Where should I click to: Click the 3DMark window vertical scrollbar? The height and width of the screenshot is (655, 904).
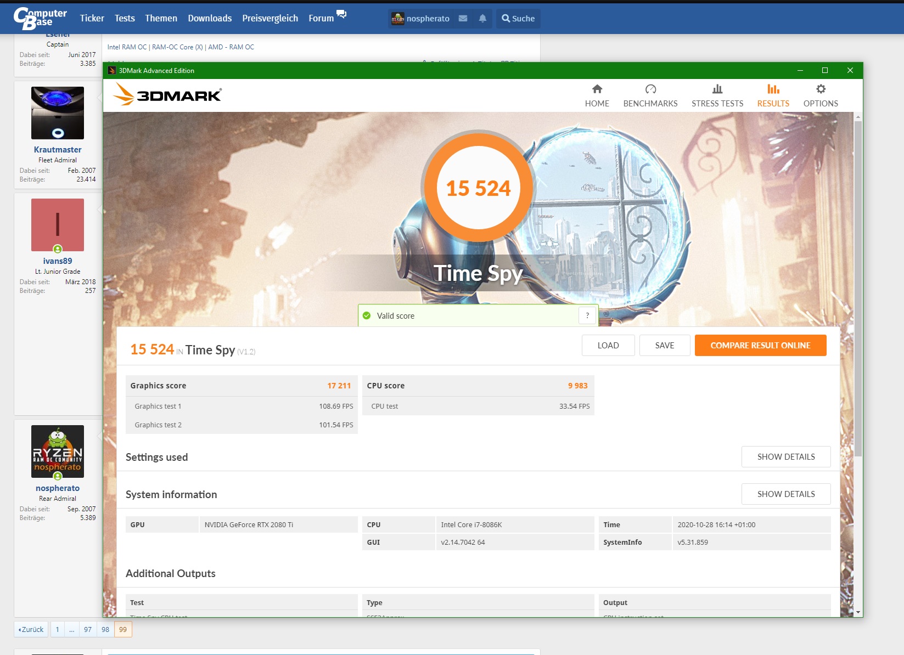(858, 288)
